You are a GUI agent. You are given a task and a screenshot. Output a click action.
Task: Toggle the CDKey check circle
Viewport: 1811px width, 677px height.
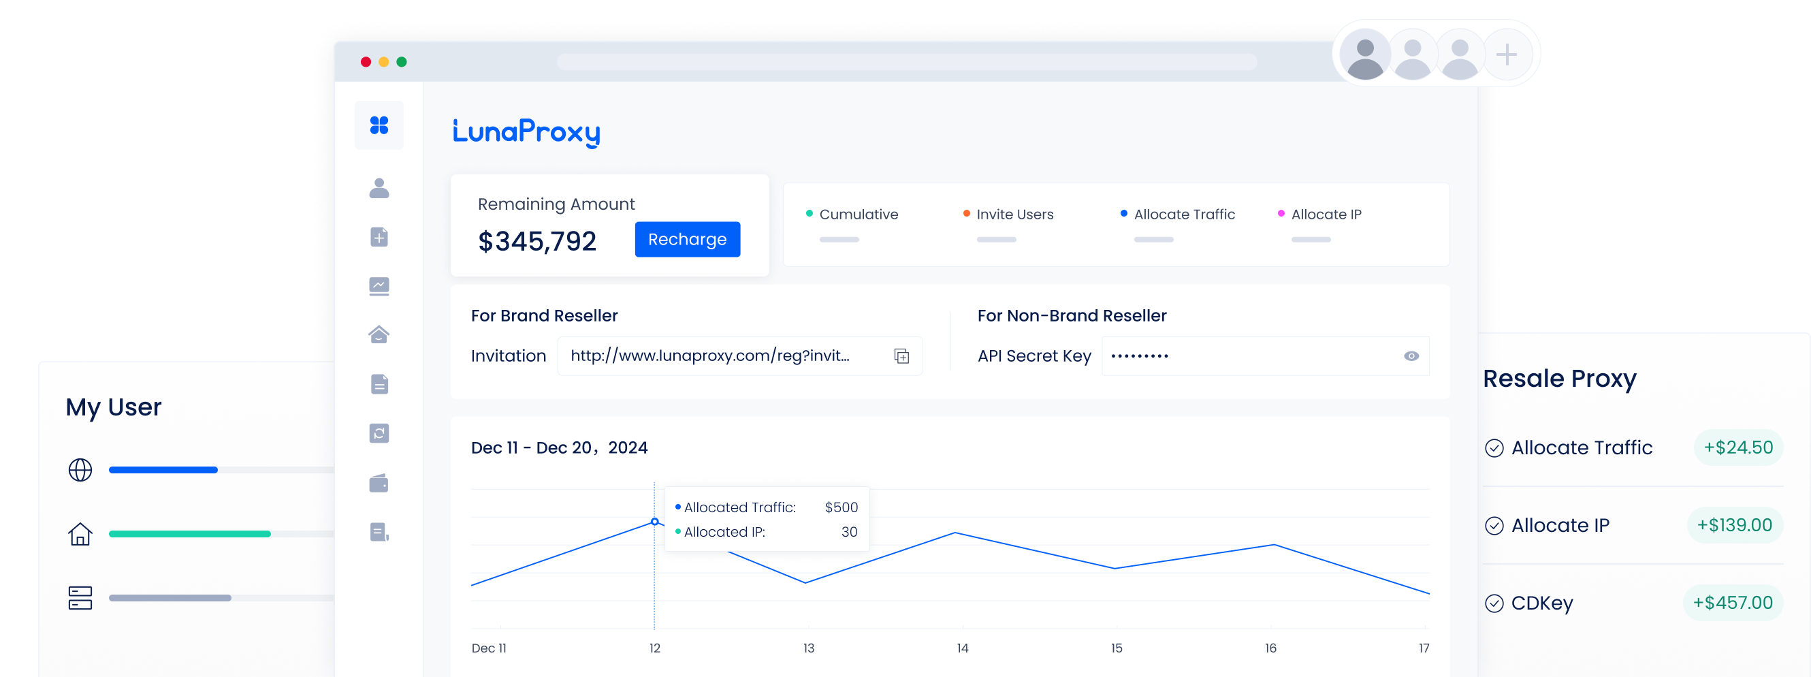point(1494,603)
